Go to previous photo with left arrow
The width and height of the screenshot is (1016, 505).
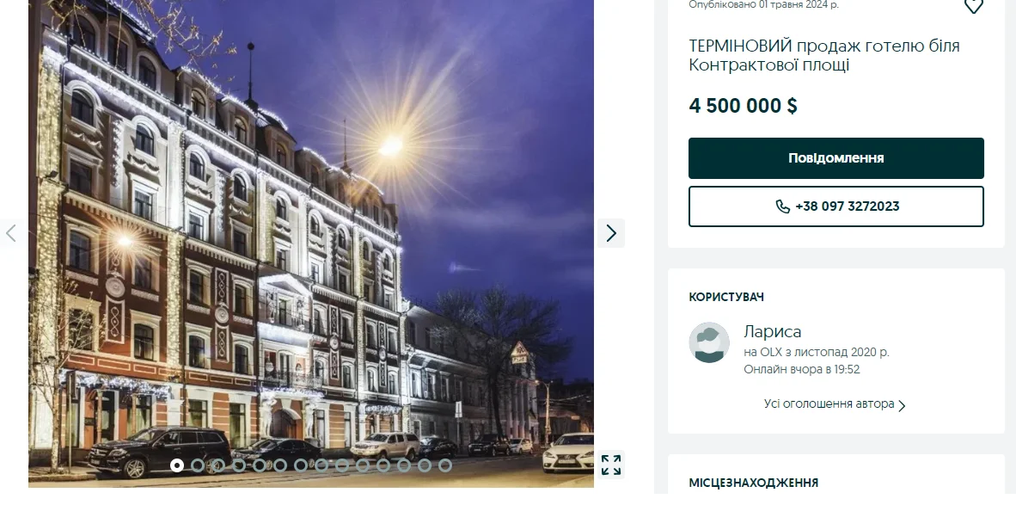click(11, 233)
